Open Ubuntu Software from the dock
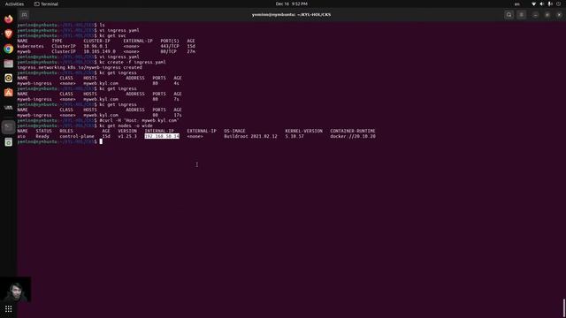The height and width of the screenshot is (318, 566). coord(8,93)
